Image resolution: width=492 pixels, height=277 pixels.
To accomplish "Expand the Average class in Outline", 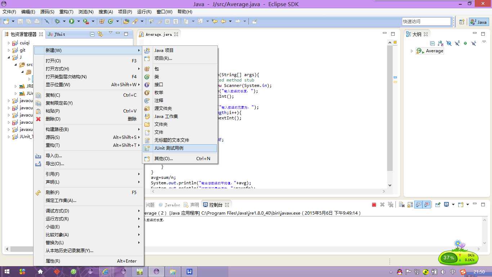I will [412, 51].
